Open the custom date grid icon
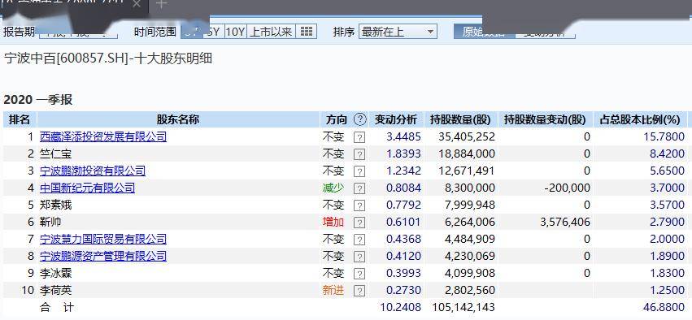This screenshot has height=320, width=692. pos(307,32)
